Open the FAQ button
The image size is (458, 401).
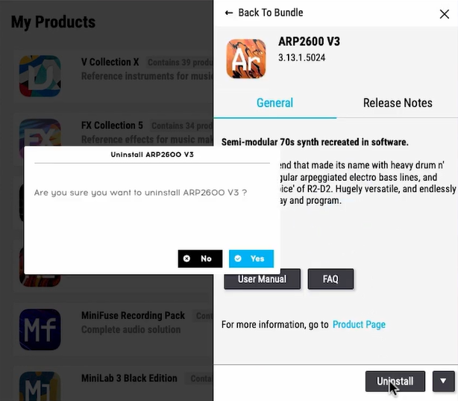point(330,279)
